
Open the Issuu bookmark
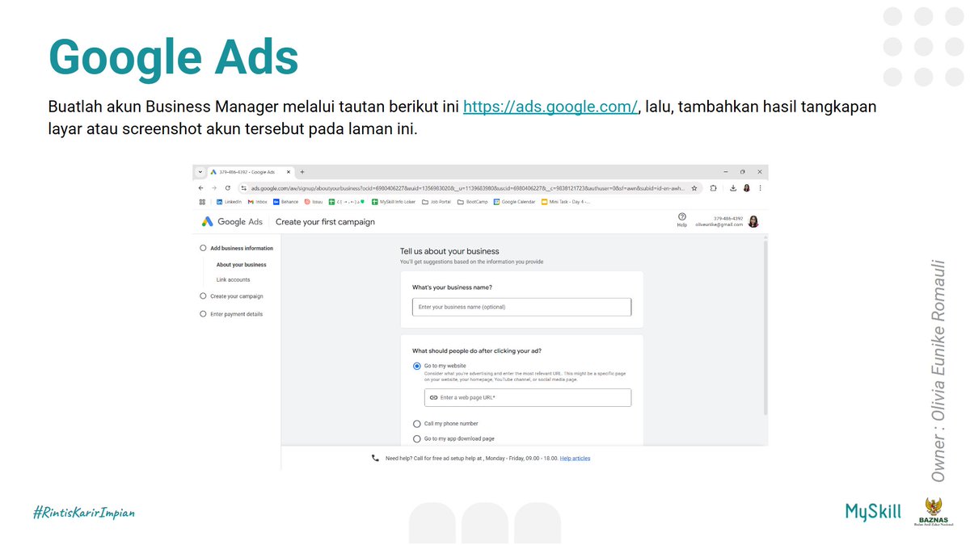click(x=312, y=202)
